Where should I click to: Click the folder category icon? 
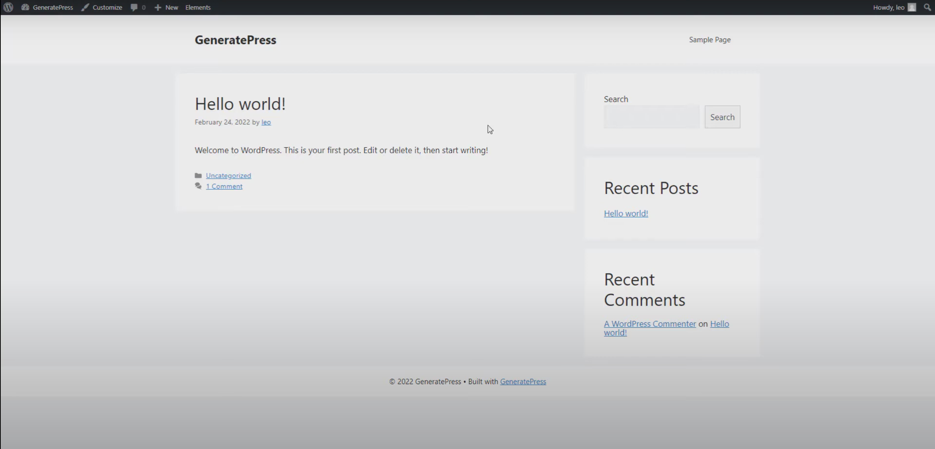tap(198, 175)
